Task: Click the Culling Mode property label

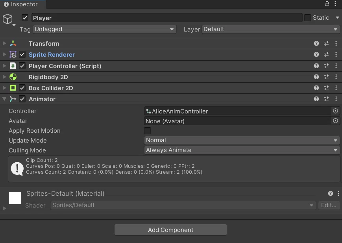Action: [27, 150]
